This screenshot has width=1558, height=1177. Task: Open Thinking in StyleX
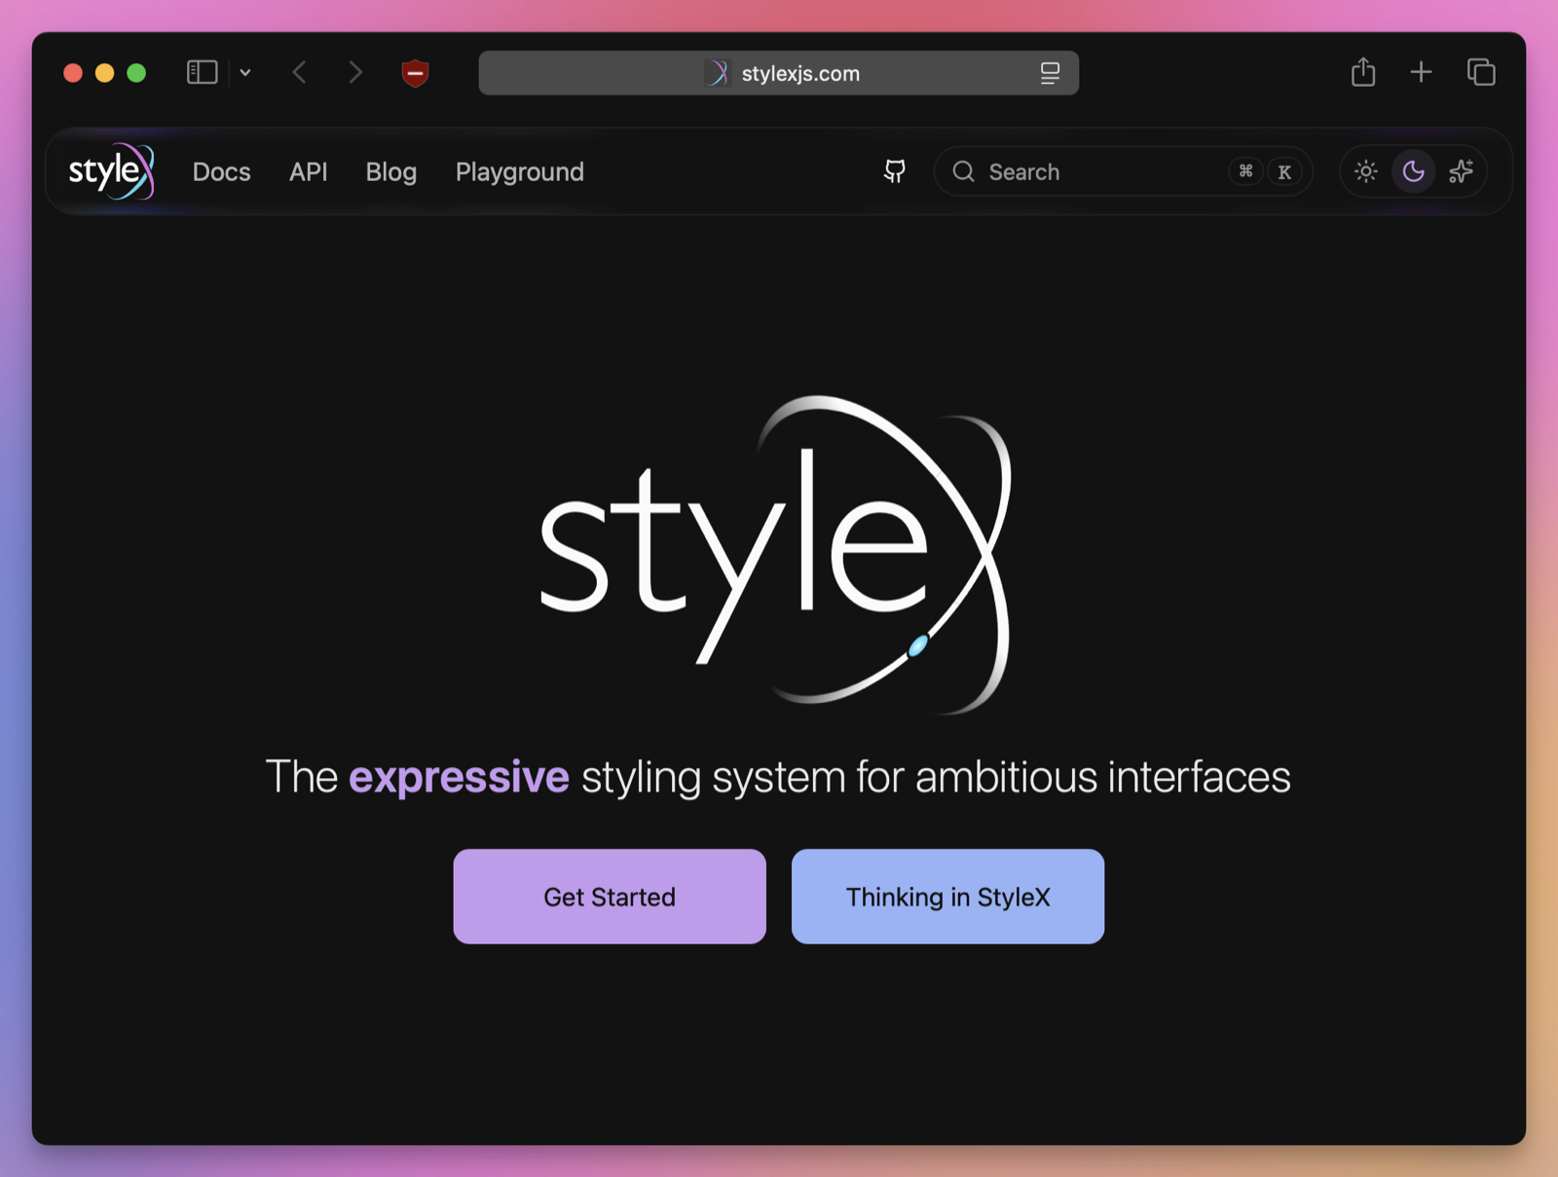coord(947,897)
